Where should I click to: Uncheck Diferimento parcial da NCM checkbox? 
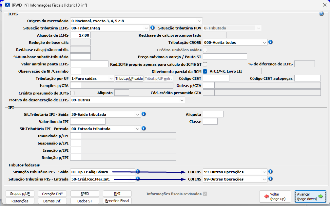205,71
